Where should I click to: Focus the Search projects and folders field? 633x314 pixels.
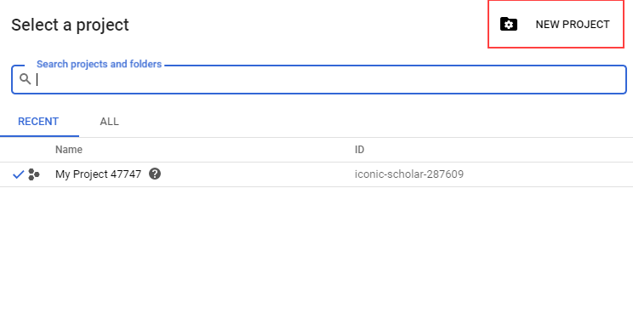pos(319,79)
